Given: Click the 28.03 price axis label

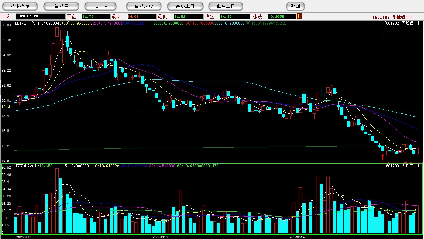Looking at the screenshot, I should [x=6, y=25].
